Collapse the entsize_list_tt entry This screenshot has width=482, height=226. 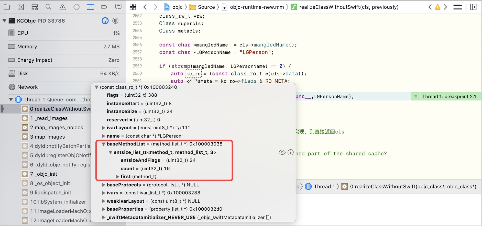(x=110, y=152)
